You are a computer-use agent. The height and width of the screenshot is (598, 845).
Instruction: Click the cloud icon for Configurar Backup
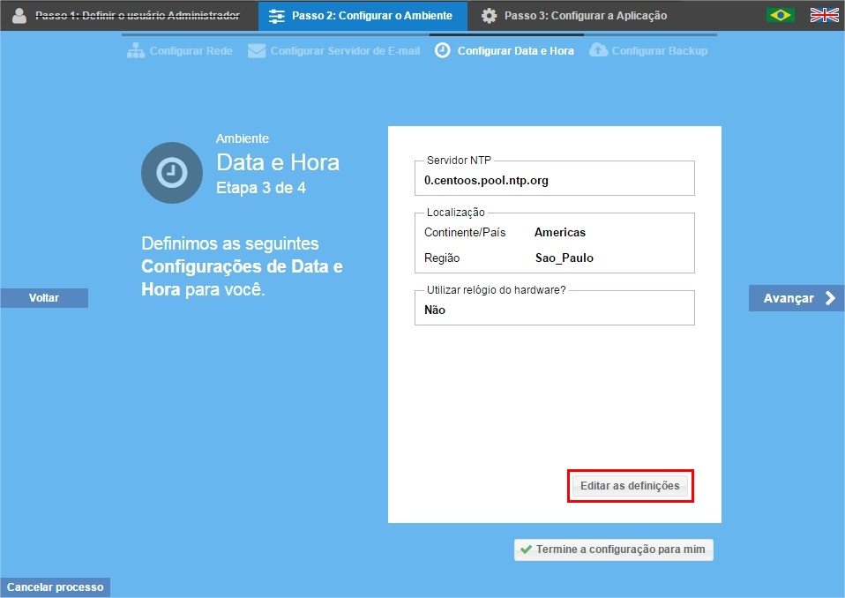tap(597, 50)
